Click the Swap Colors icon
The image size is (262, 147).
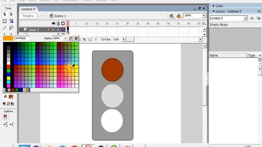pos(13,104)
